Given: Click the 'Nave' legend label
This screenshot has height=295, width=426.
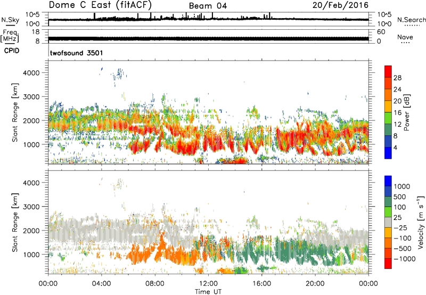Looking at the screenshot, I should coord(405,37).
